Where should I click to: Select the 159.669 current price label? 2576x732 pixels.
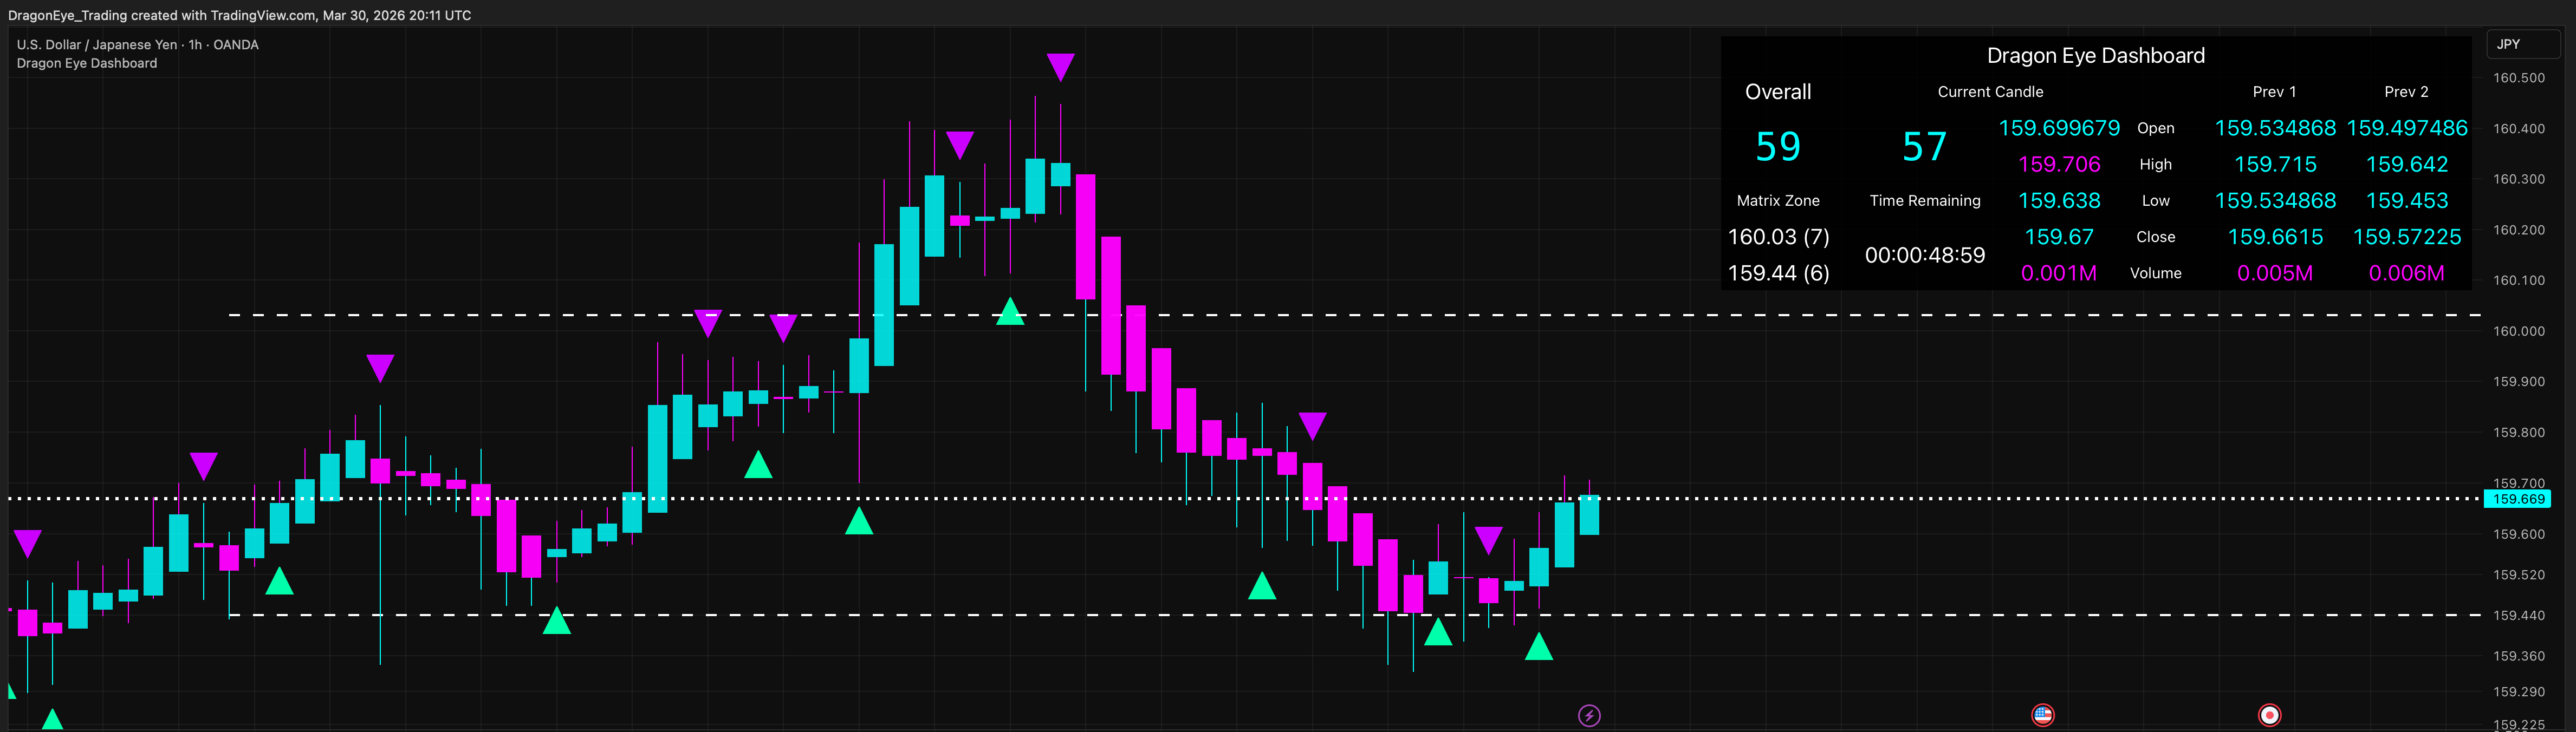[x=2518, y=499]
